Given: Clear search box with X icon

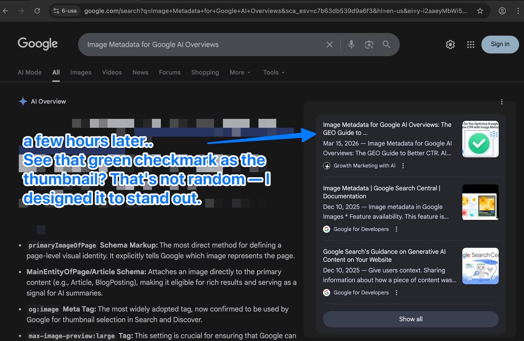Looking at the screenshot, I should [x=329, y=45].
